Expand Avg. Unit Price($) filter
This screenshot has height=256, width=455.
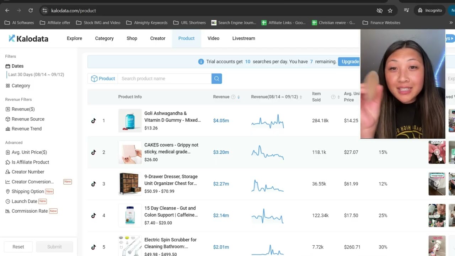26,152
